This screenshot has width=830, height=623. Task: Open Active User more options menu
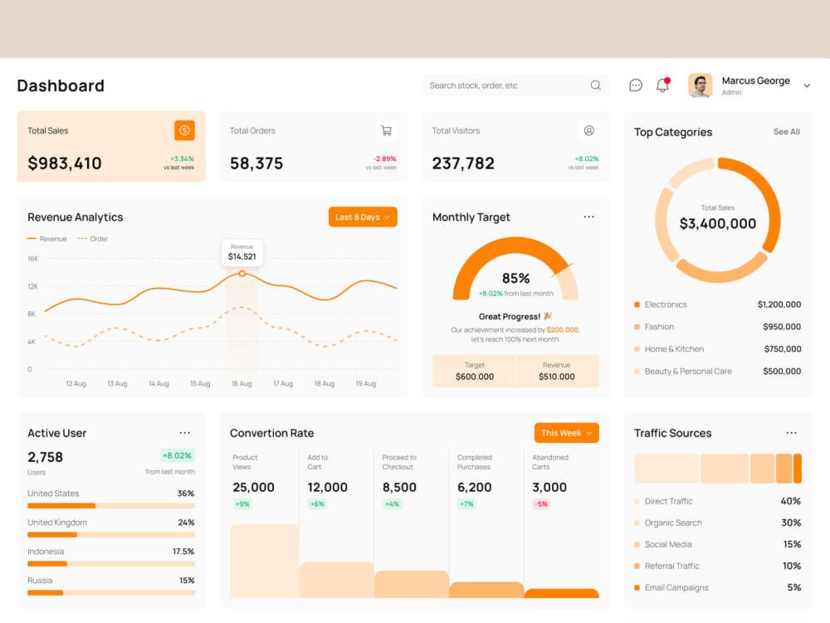(185, 432)
